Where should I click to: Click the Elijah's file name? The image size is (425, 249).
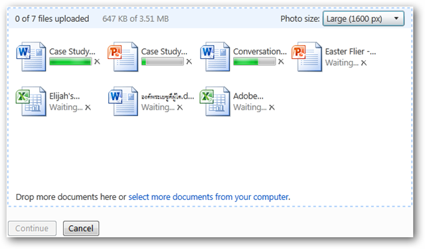pos(64,96)
